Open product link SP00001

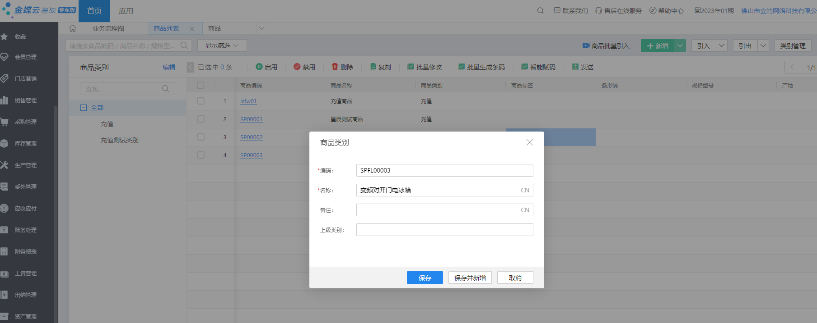[251, 119]
